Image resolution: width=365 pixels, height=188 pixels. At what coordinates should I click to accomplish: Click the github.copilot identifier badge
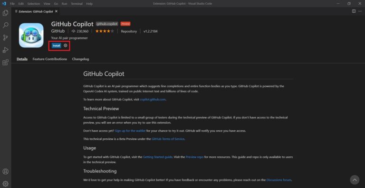107,24
